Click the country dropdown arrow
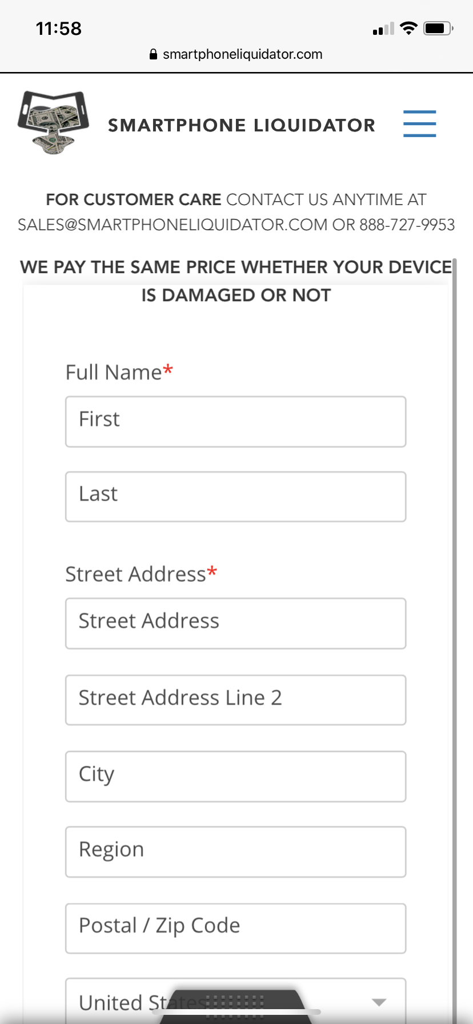 [379, 1002]
